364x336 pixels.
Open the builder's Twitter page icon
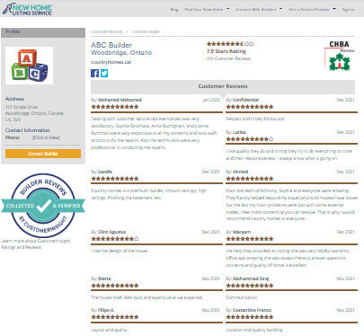(104, 74)
